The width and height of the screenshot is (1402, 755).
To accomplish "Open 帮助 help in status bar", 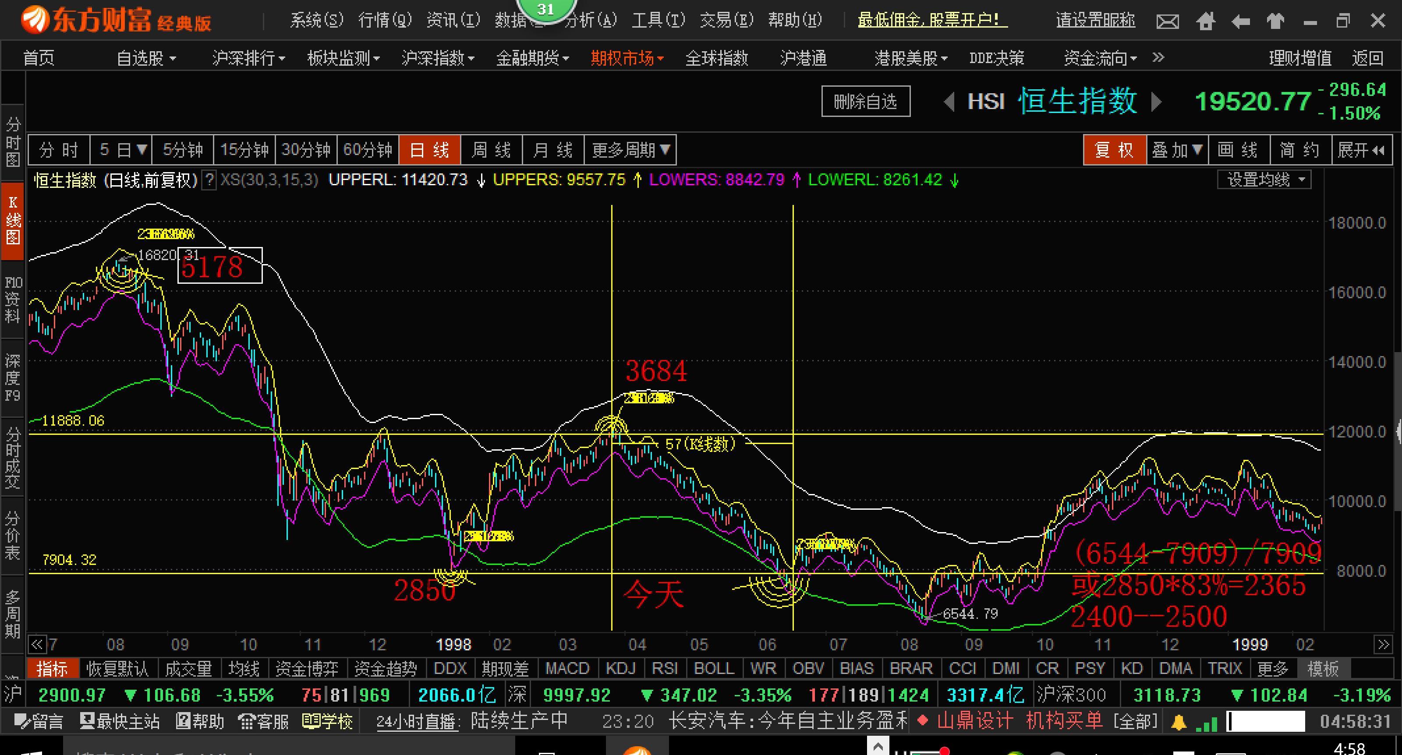I will (x=200, y=722).
